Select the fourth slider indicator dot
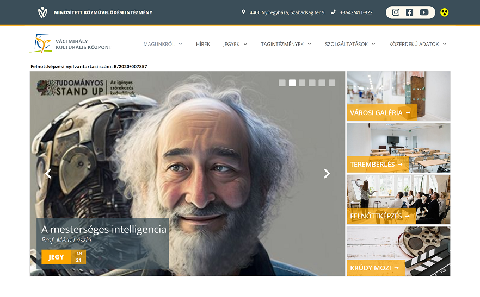Viewport: 480px width, 297px height. (x=312, y=83)
